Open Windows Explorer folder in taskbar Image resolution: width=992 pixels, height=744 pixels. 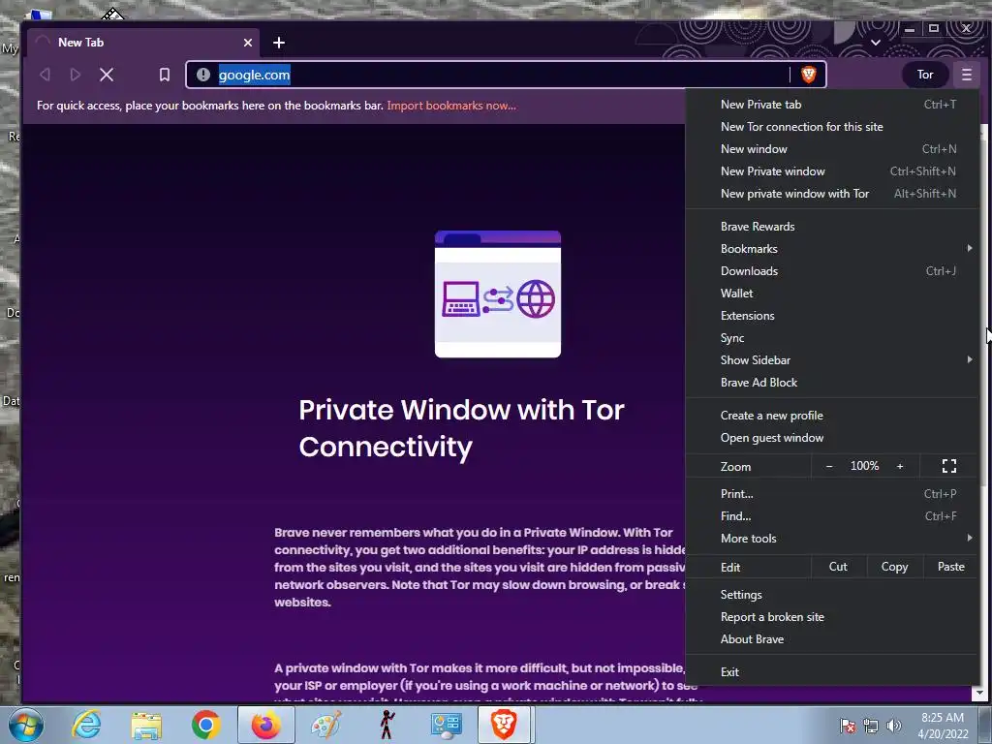point(147,725)
